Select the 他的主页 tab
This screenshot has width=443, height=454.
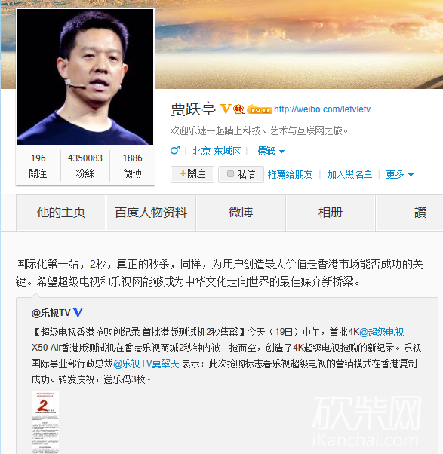pos(61,213)
